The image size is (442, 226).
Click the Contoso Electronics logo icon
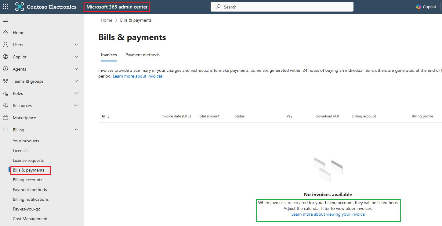point(20,7)
